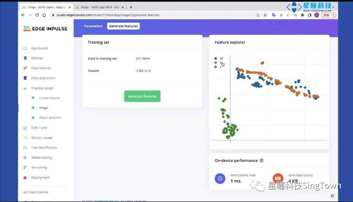The height and width of the screenshot is (202, 353).
Task: Select the outlier orange point in feature explorer
Action: point(262,63)
